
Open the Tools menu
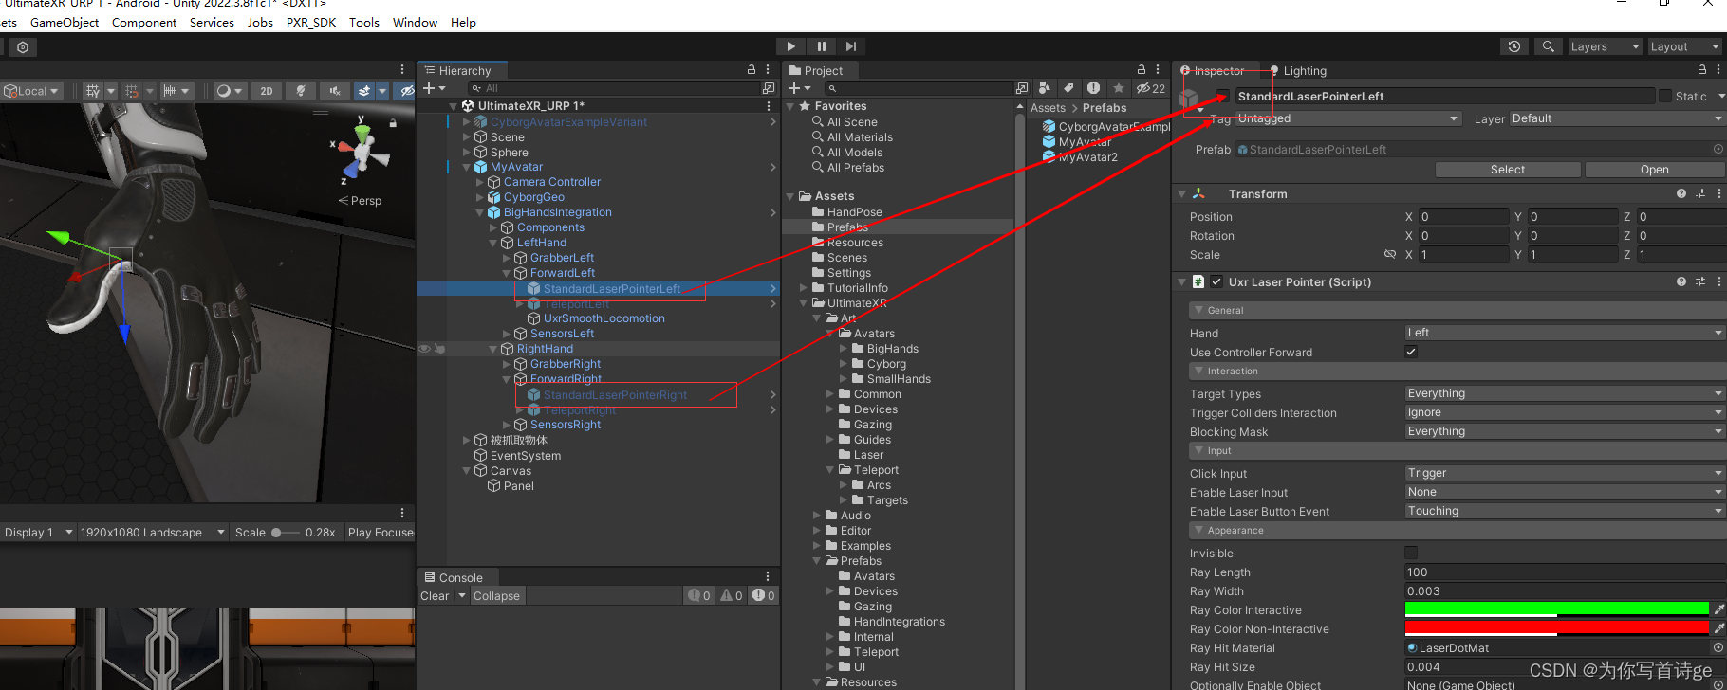tap(364, 23)
